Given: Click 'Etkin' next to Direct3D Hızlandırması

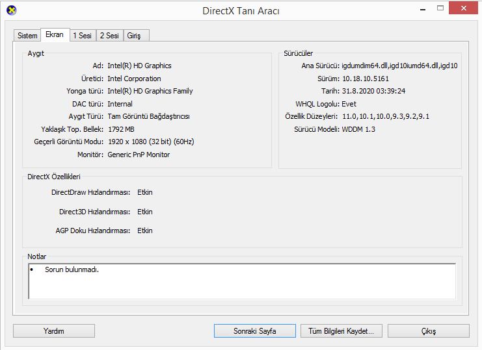Looking at the screenshot, I should coord(145,212).
